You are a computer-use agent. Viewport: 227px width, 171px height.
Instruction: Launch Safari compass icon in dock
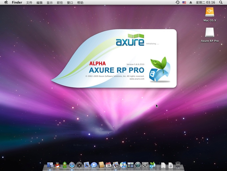pyautogui.click(x=72, y=165)
